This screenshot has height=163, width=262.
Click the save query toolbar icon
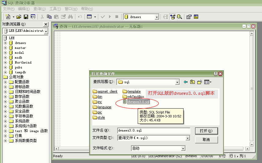pos(26,17)
